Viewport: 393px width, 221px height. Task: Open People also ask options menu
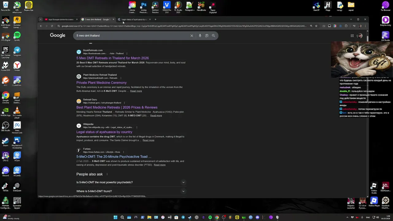pos(107,174)
